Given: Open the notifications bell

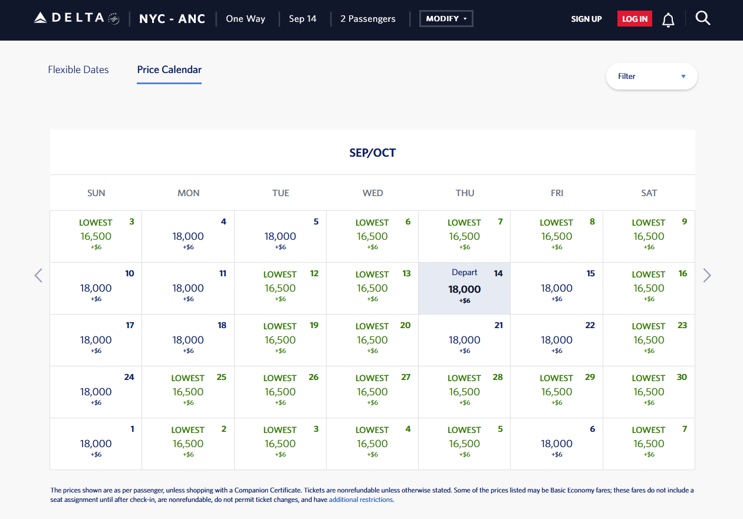Looking at the screenshot, I should point(668,19).
